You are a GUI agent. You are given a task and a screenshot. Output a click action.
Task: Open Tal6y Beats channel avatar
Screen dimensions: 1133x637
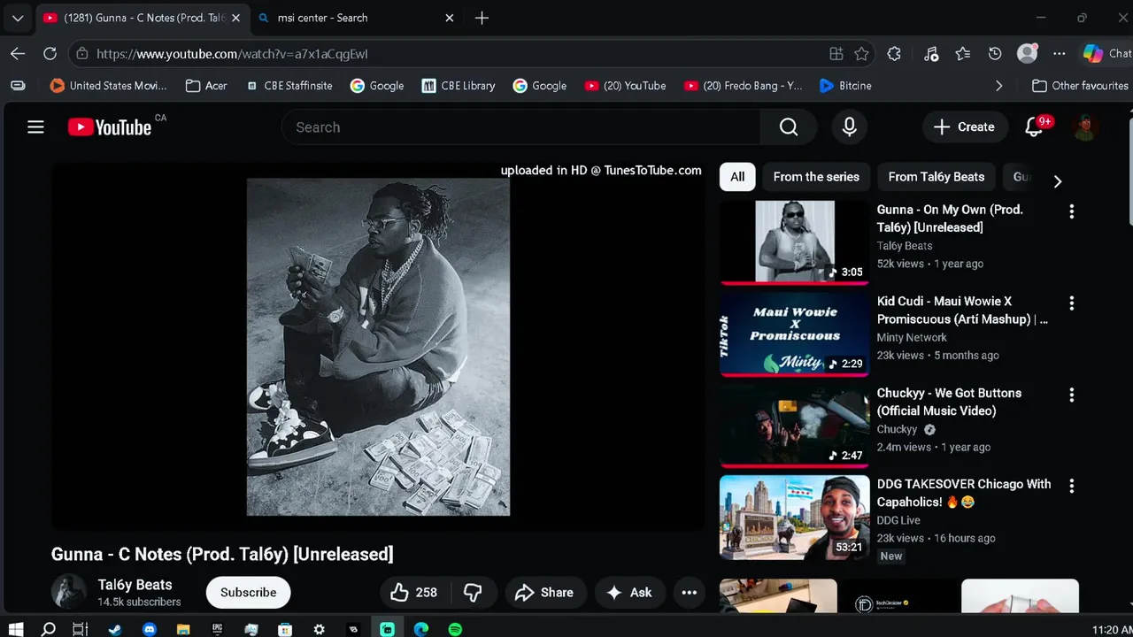tap(68, 592)
